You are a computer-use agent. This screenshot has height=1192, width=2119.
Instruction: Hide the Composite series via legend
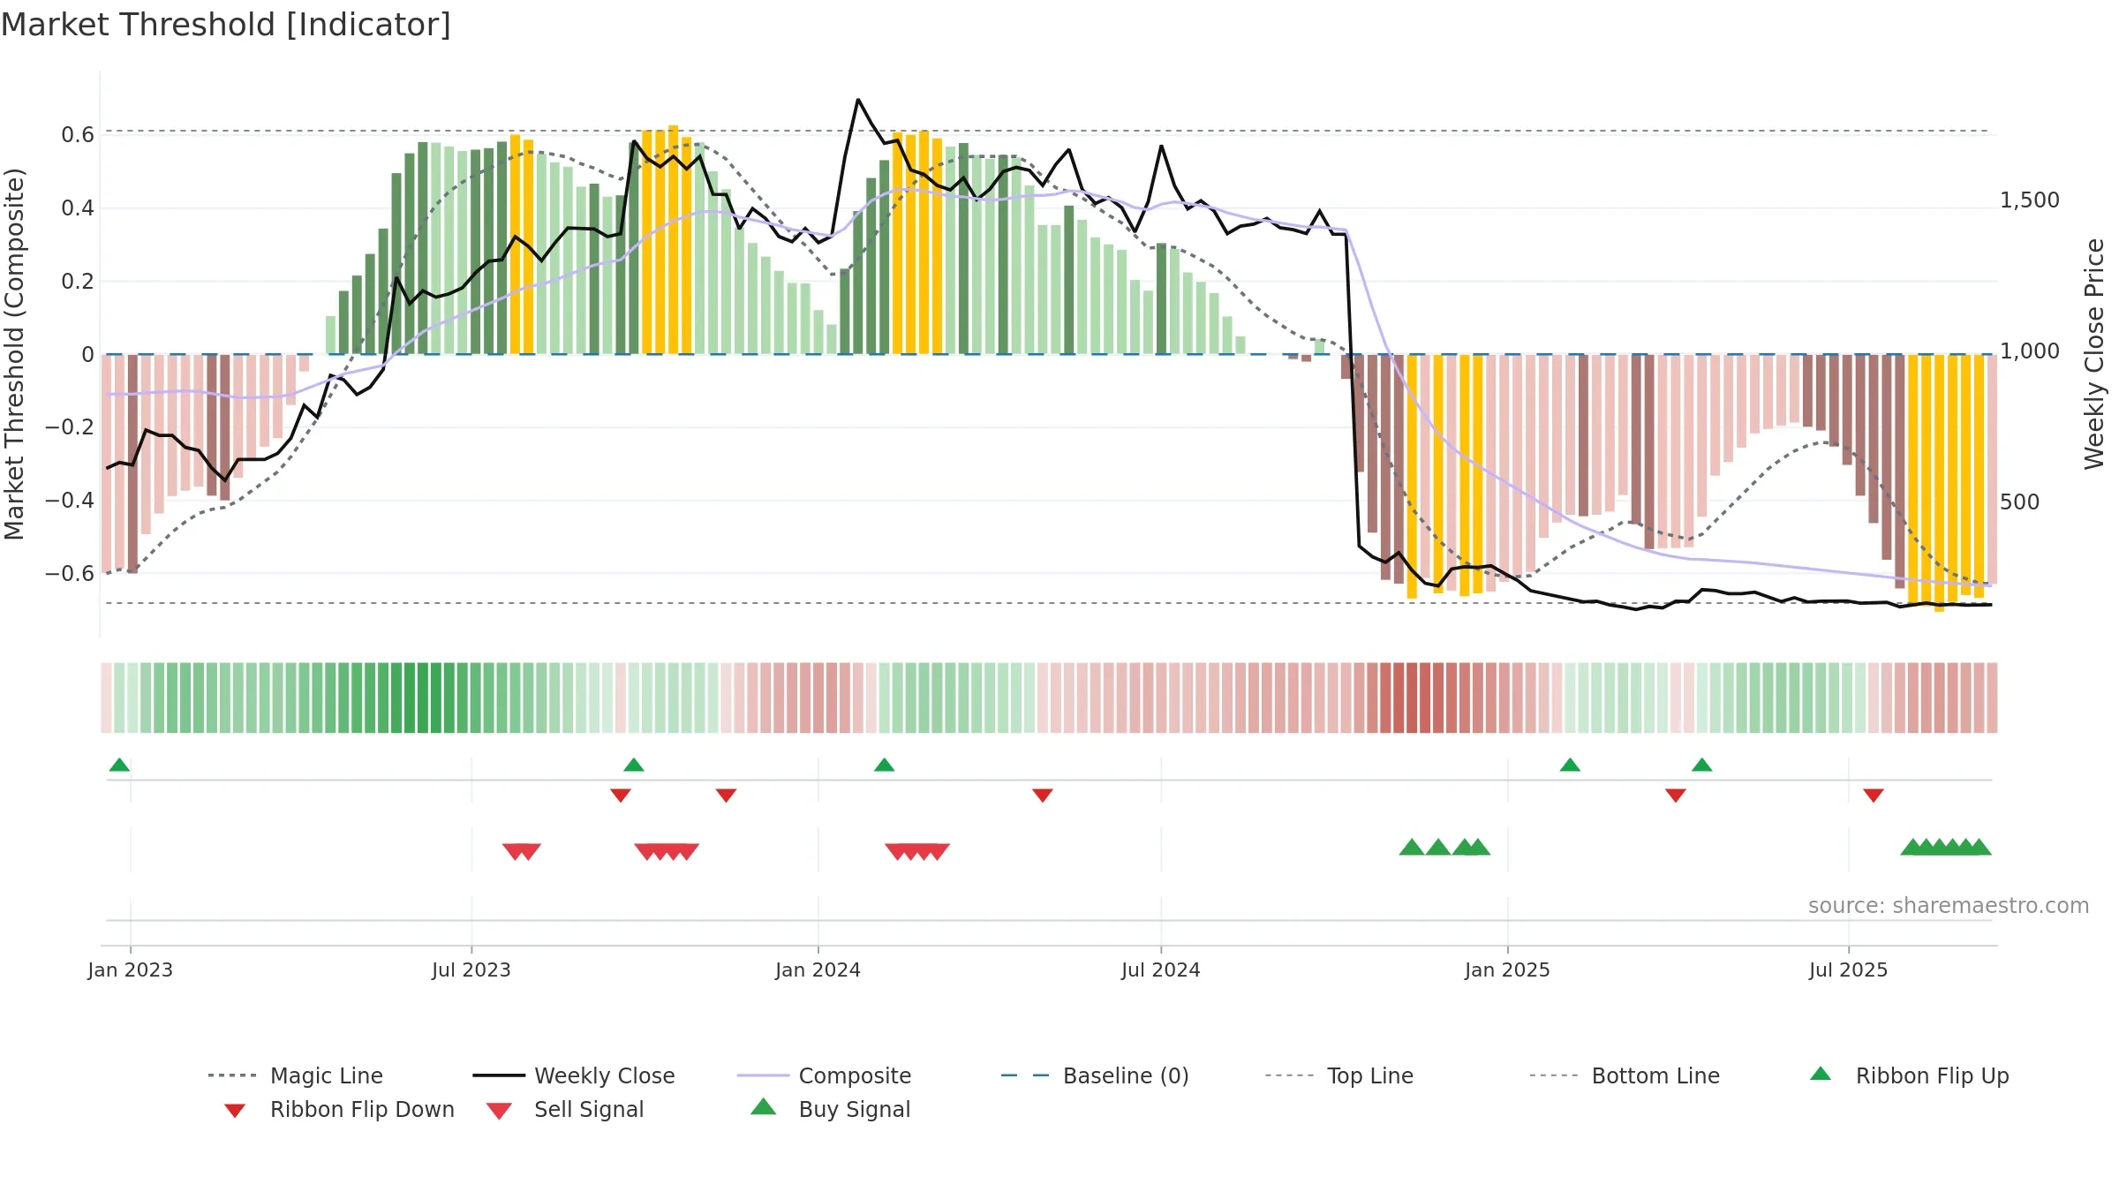point(824,1075)
